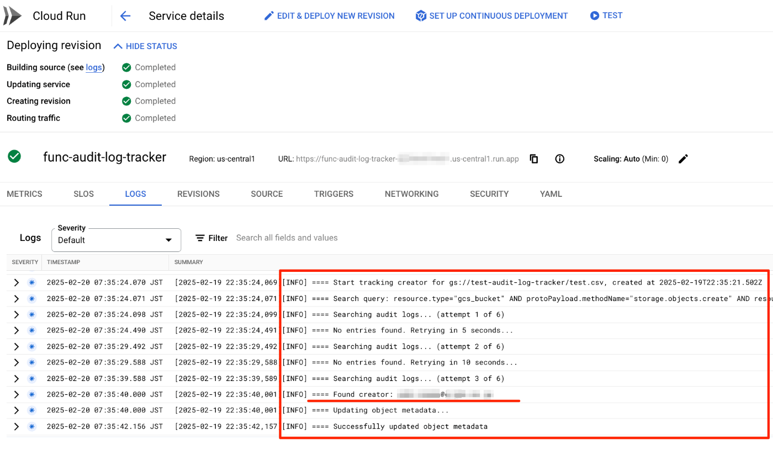The height and width of the screenshot is (456, 773).
Task: Click 'No entries found. Retrying in 5 seconds'
Action: (x=398, y=330)
